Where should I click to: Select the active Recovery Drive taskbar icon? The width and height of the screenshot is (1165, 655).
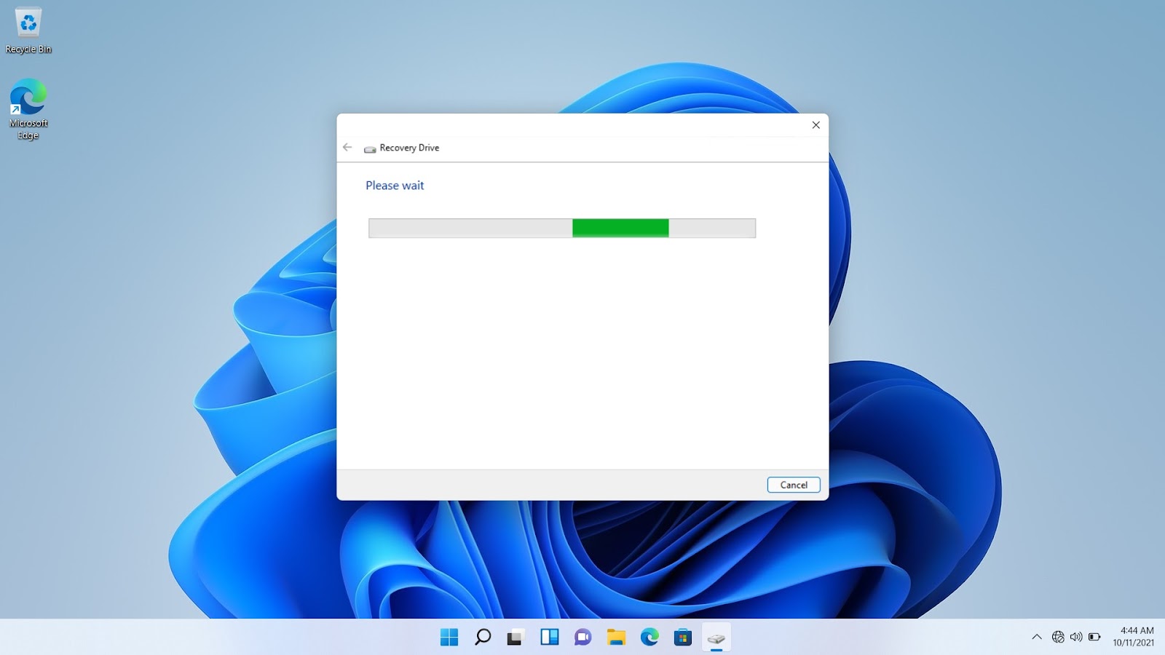pos(716,637)
